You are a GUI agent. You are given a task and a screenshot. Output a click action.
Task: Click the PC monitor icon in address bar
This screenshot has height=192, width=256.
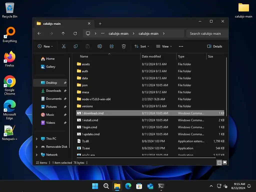(x=88, y=33)
